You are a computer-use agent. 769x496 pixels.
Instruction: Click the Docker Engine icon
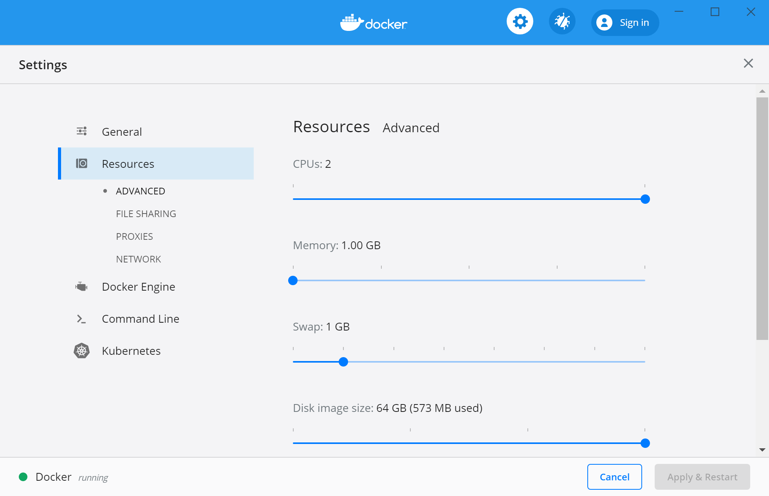tap(81, 287)
